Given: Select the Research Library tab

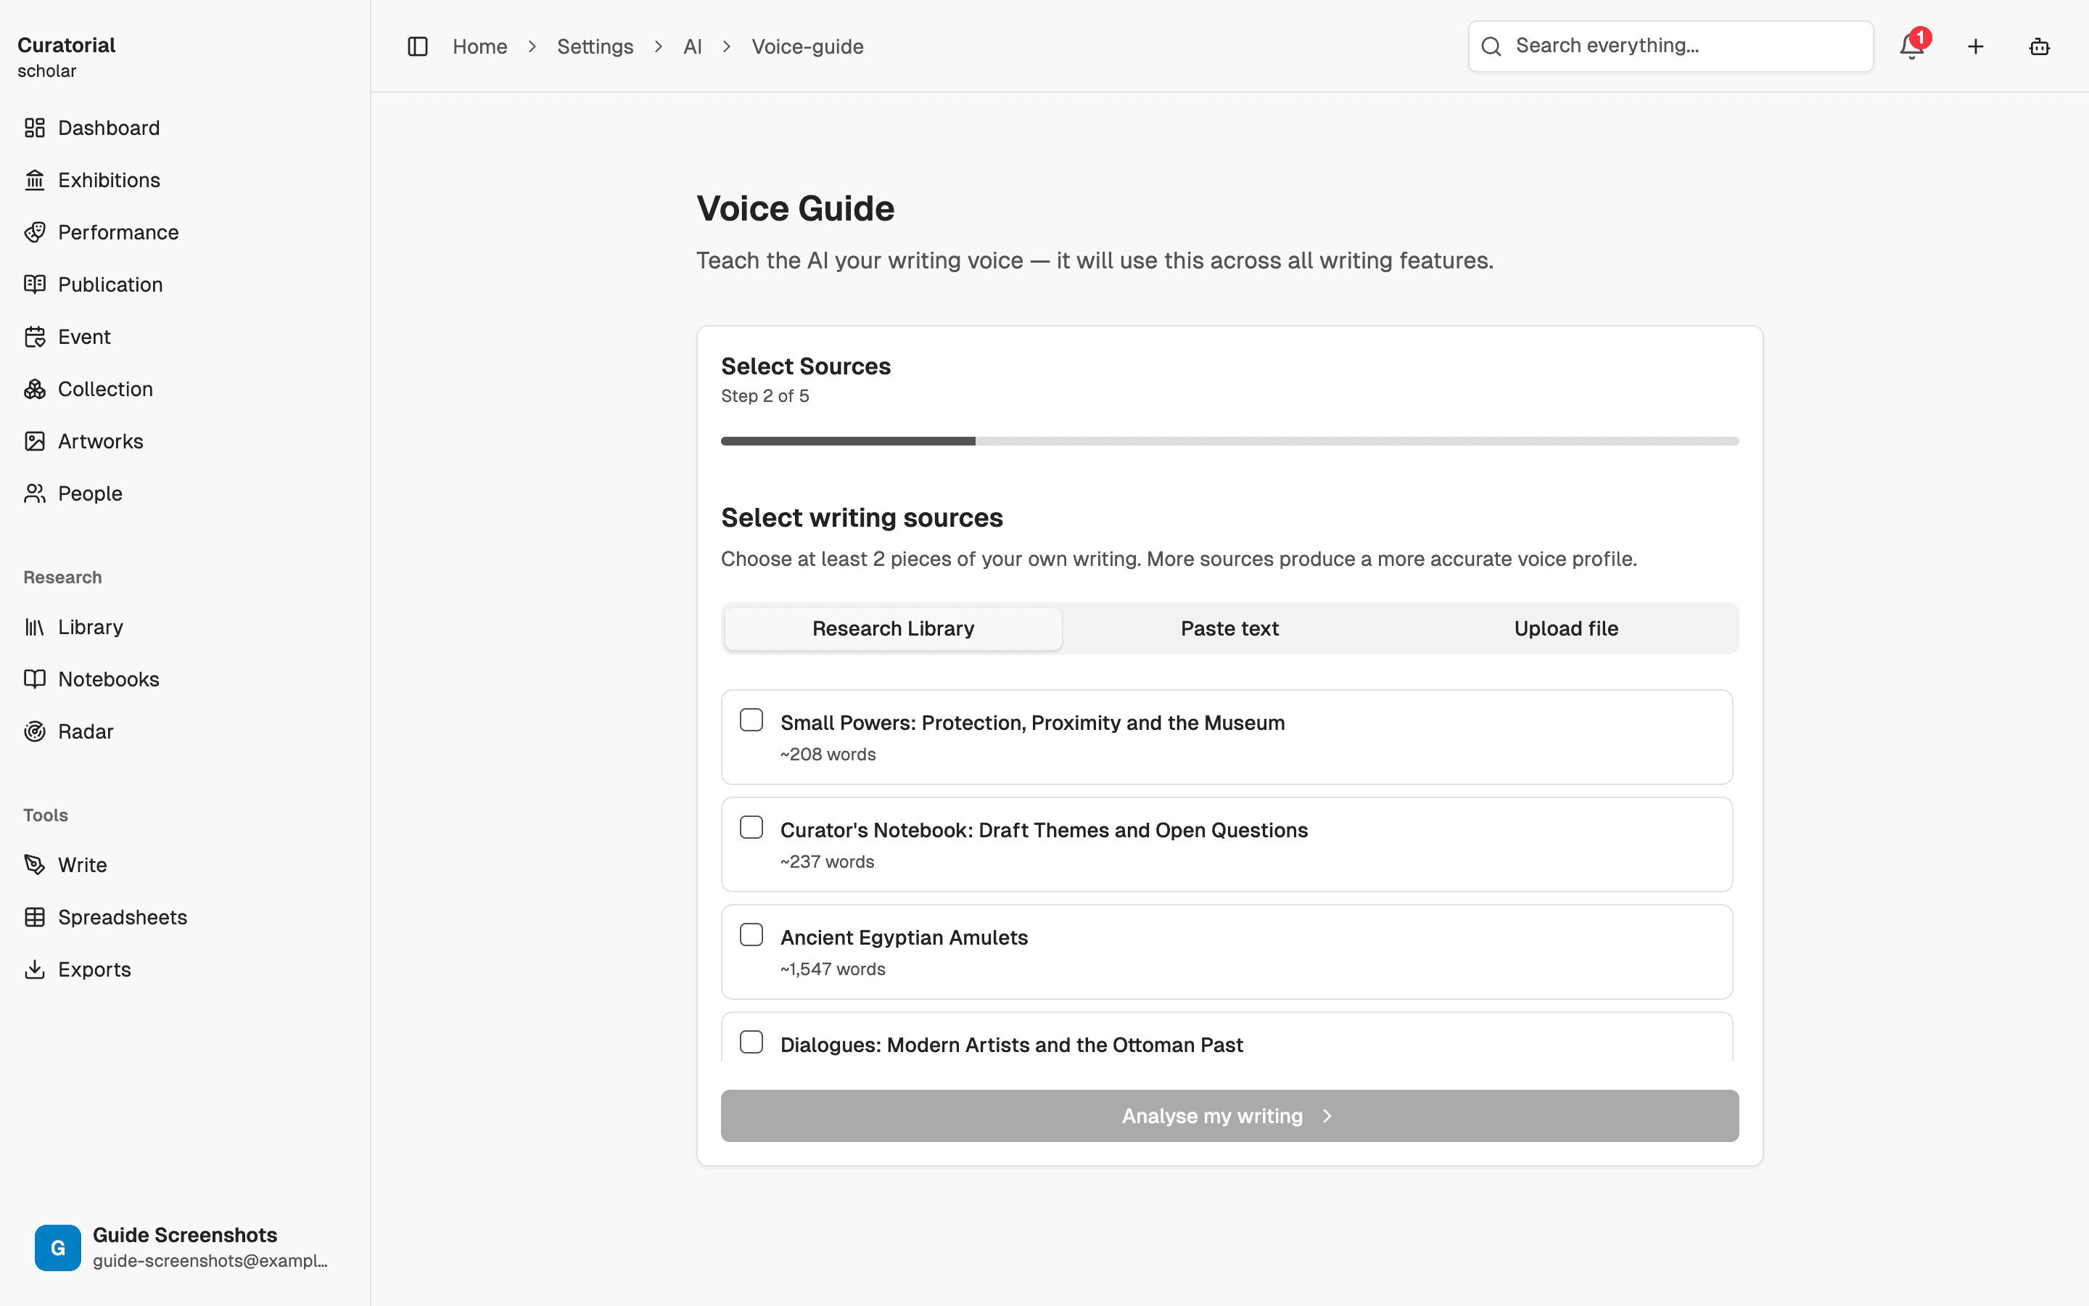Looking at the screenshot, I should click(x=893, y=629).
